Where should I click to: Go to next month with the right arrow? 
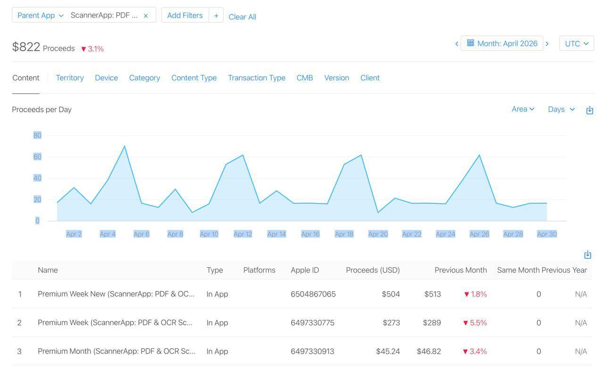tap(547, 43)
